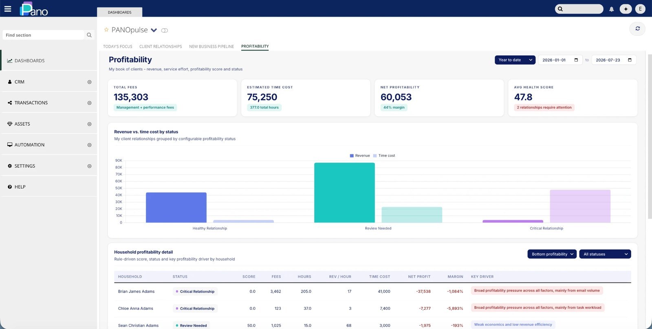Sort table by Net Profit column
Screen dimensions: 652x329
click(419, 276)
